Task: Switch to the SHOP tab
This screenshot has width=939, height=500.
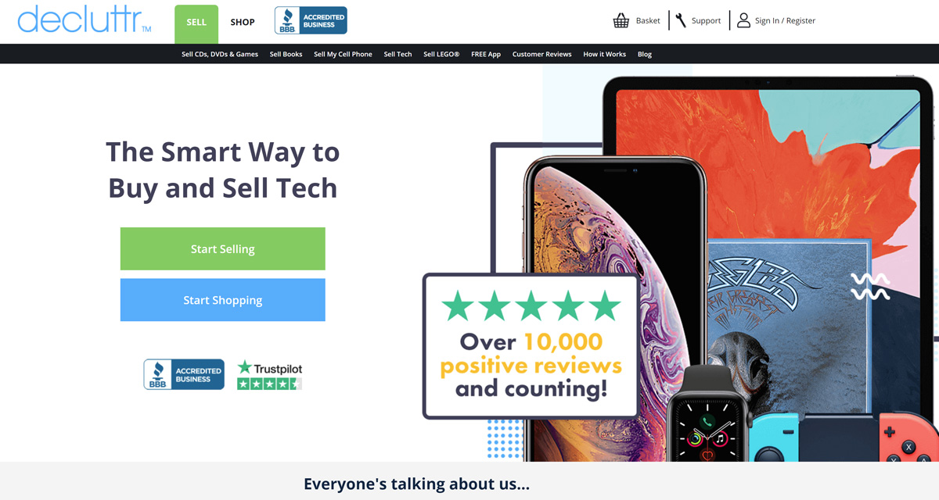Action: tap(243, 22)
